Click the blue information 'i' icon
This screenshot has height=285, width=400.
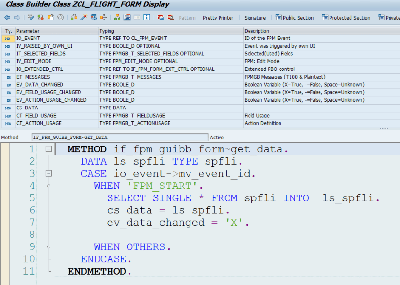click(x=146, y=18)
